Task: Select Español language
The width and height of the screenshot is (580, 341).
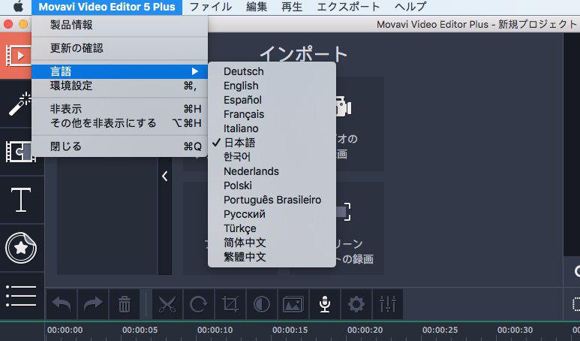Action: point(272,100)
